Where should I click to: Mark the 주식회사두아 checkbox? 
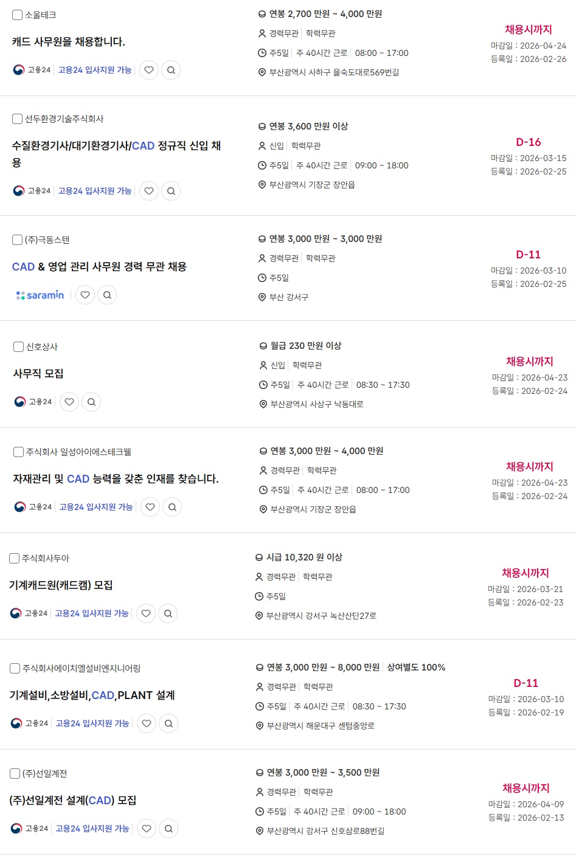point(15,558)
